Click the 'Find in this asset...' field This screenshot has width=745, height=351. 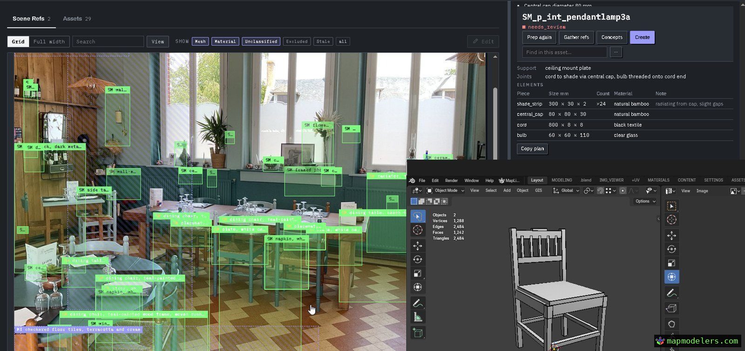564,52
